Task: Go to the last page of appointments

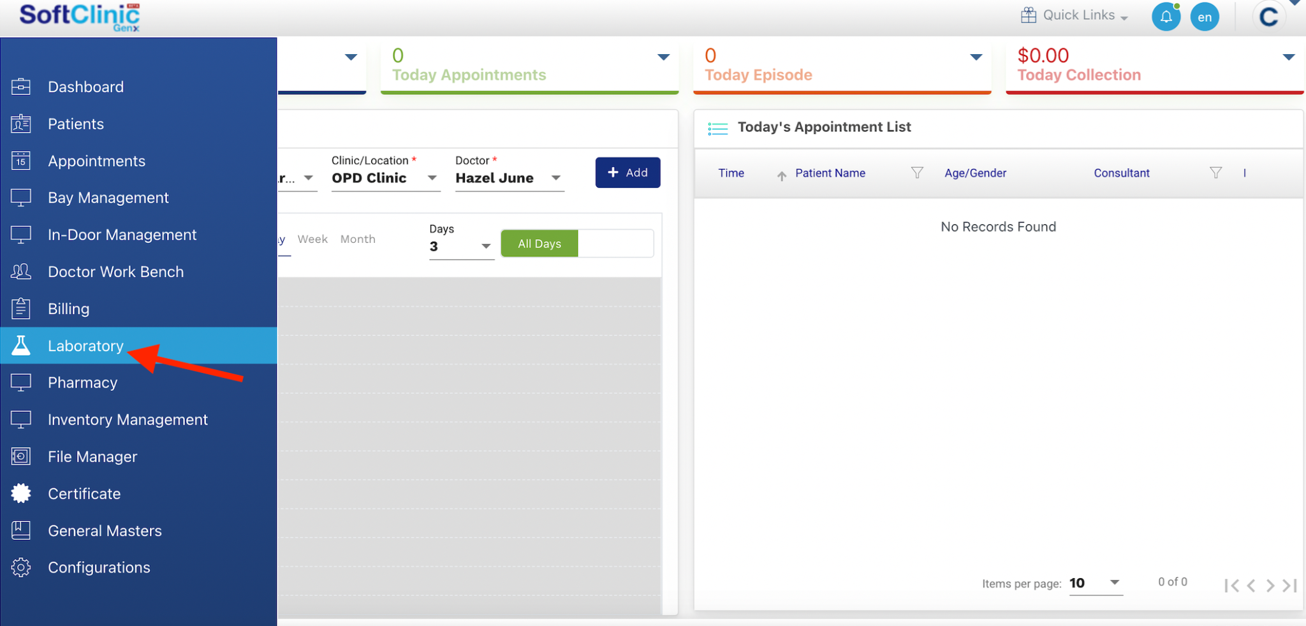Action: (x=1290, y=585)
